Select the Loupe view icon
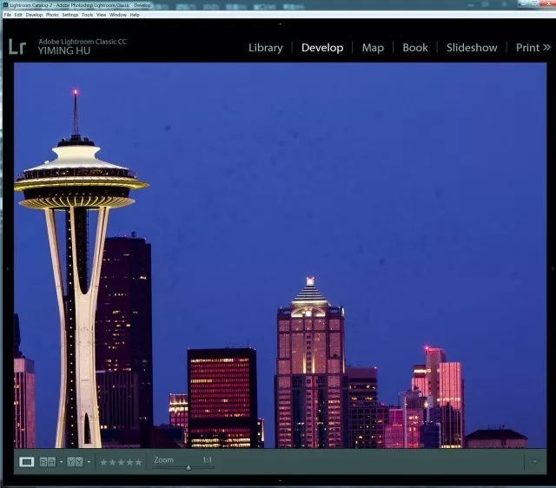Viewport: 556px width, 488px height. [26, 462]
